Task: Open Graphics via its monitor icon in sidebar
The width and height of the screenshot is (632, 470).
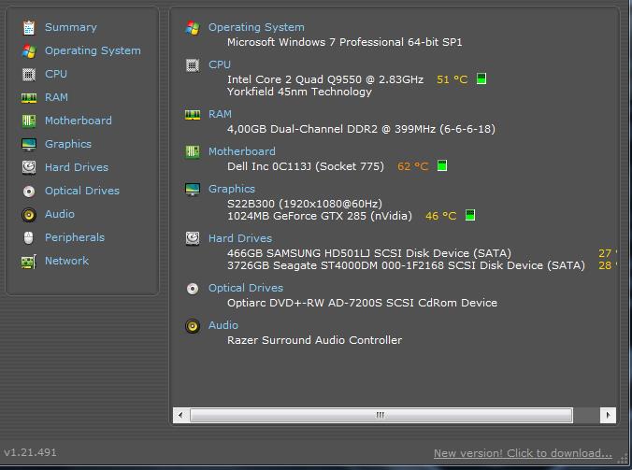Action: coord(29,144)
